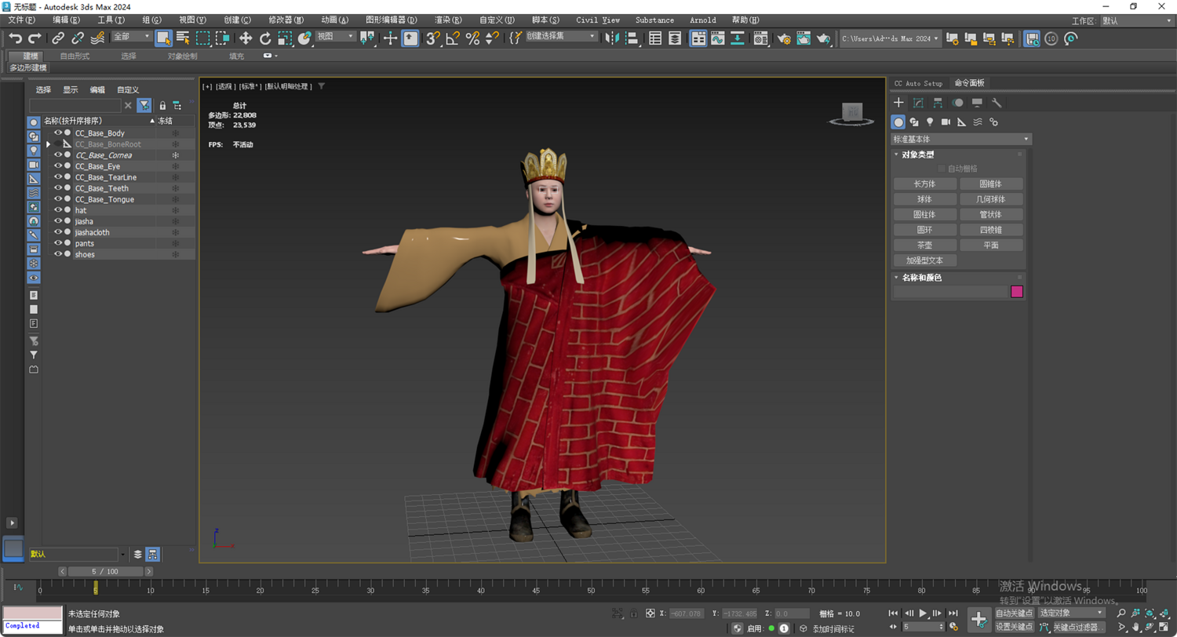The width and height of the screenshot is (1177, 637).
Task: Click the magenta object color swatch
Action: pyautogui.click(x=1017, y=292)
